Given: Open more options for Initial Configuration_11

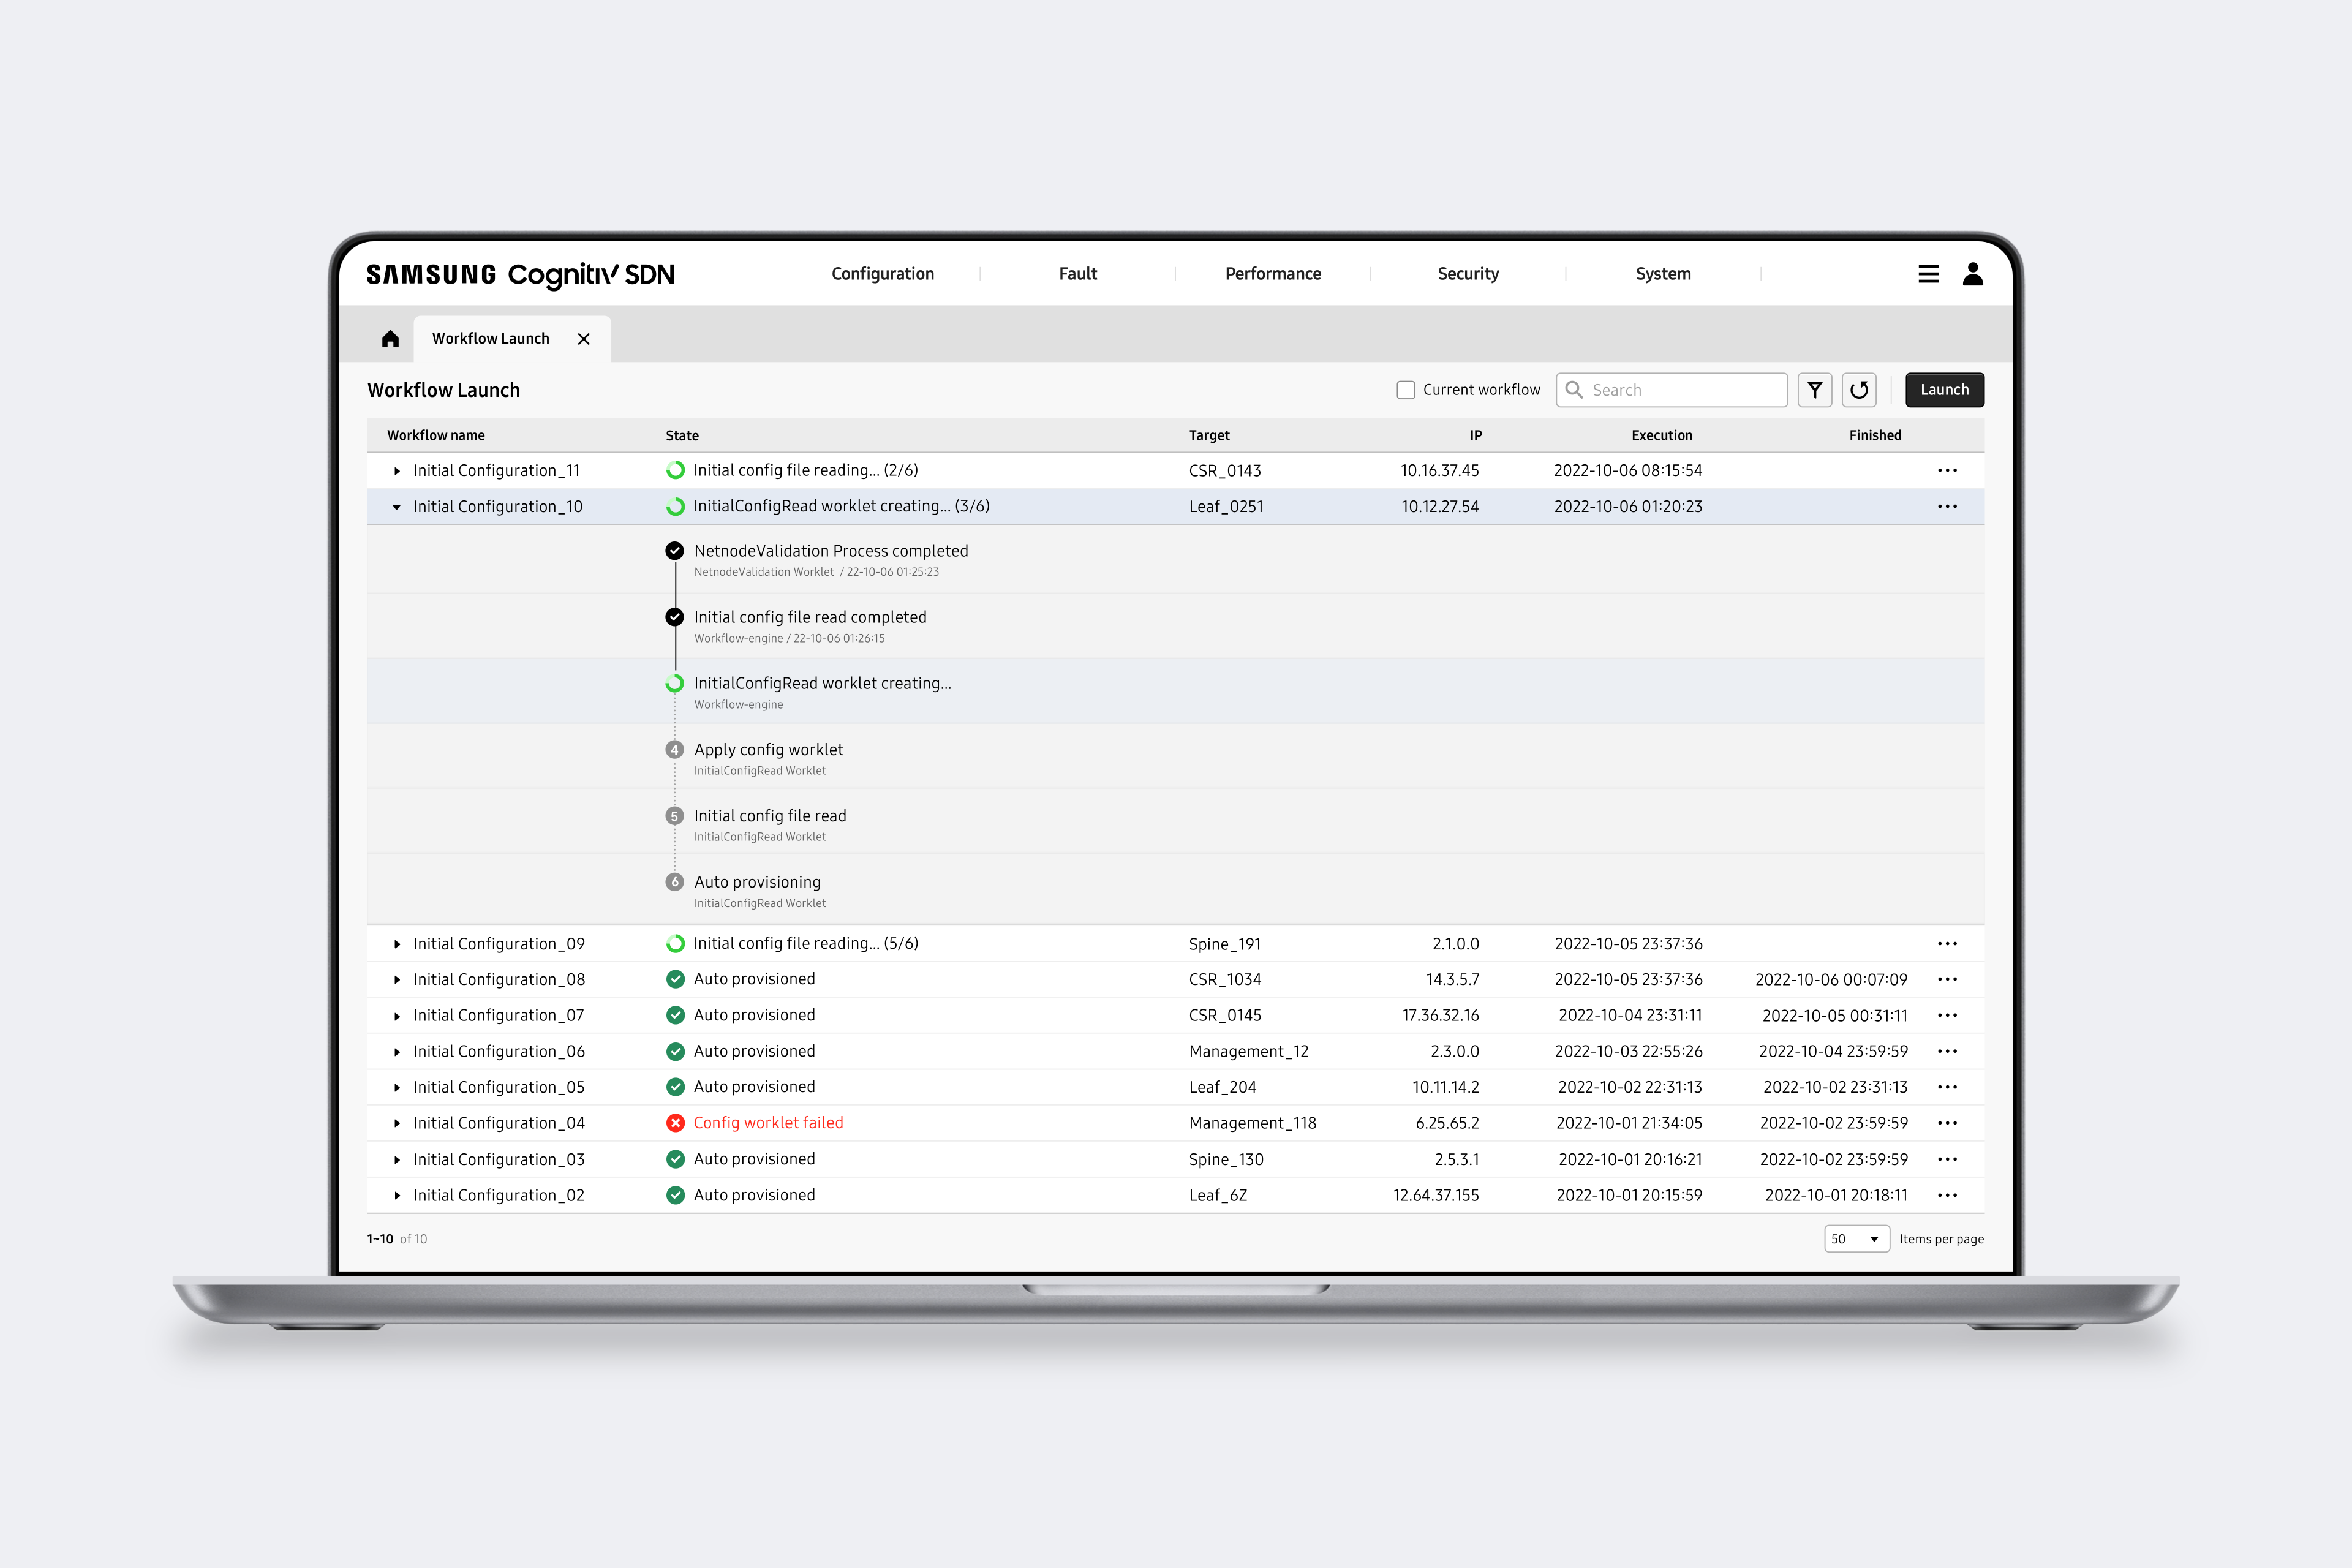Looking at the screenshot, I should [1946, 470].
